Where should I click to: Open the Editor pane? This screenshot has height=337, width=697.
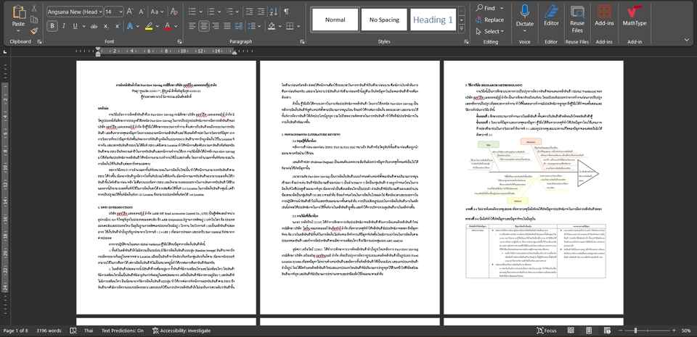tap(551, 16)
